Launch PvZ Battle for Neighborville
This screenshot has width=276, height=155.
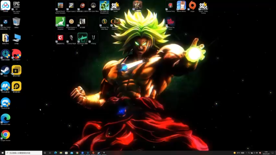(x=105, y=7)
